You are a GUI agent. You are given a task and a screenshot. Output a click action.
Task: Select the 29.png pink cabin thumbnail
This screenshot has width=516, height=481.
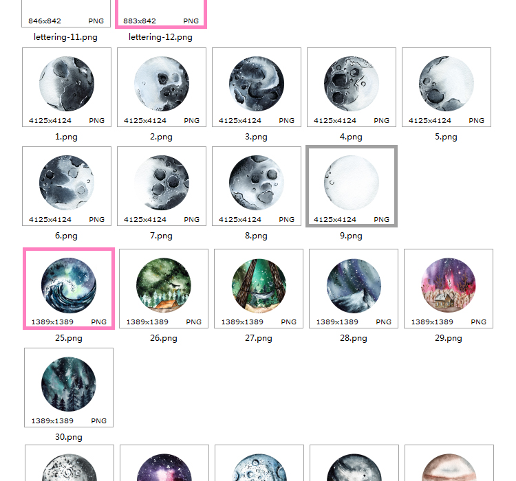(449, 289)
